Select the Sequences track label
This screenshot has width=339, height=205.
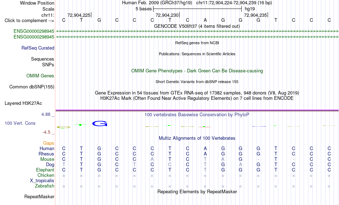click(x=42, y=59)
